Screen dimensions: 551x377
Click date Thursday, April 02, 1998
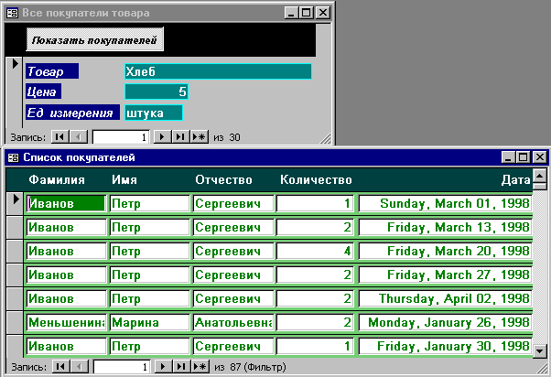(445, 298)
